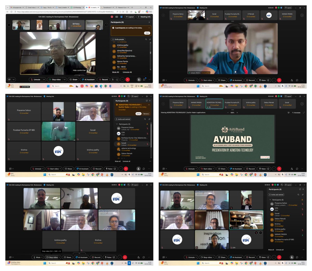Open AI Assistant in the Participants (8) window
The height and width of the screenshot is (271, 312).
click(236, 257)
